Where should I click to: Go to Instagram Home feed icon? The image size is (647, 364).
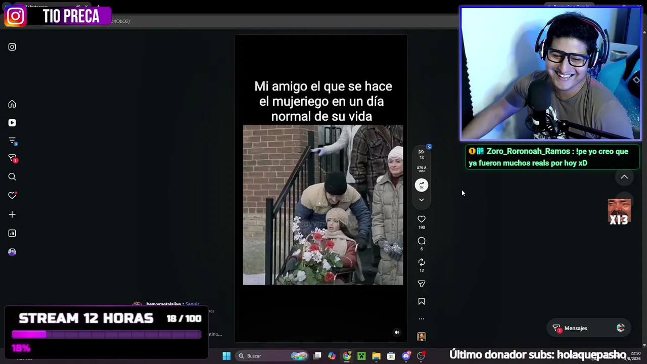click(12, 104)
